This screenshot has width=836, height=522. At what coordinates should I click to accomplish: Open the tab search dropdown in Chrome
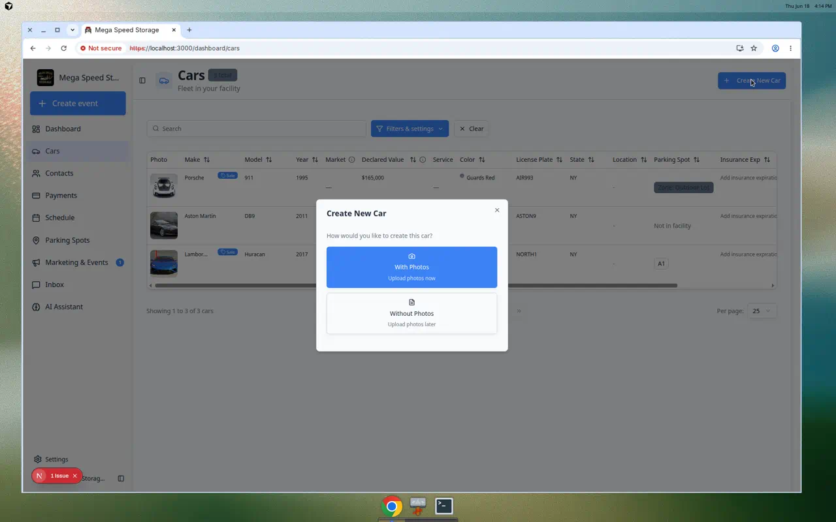[x=72, y=30]
